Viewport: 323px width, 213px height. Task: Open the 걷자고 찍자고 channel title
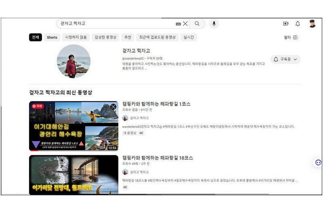point(136,51)
